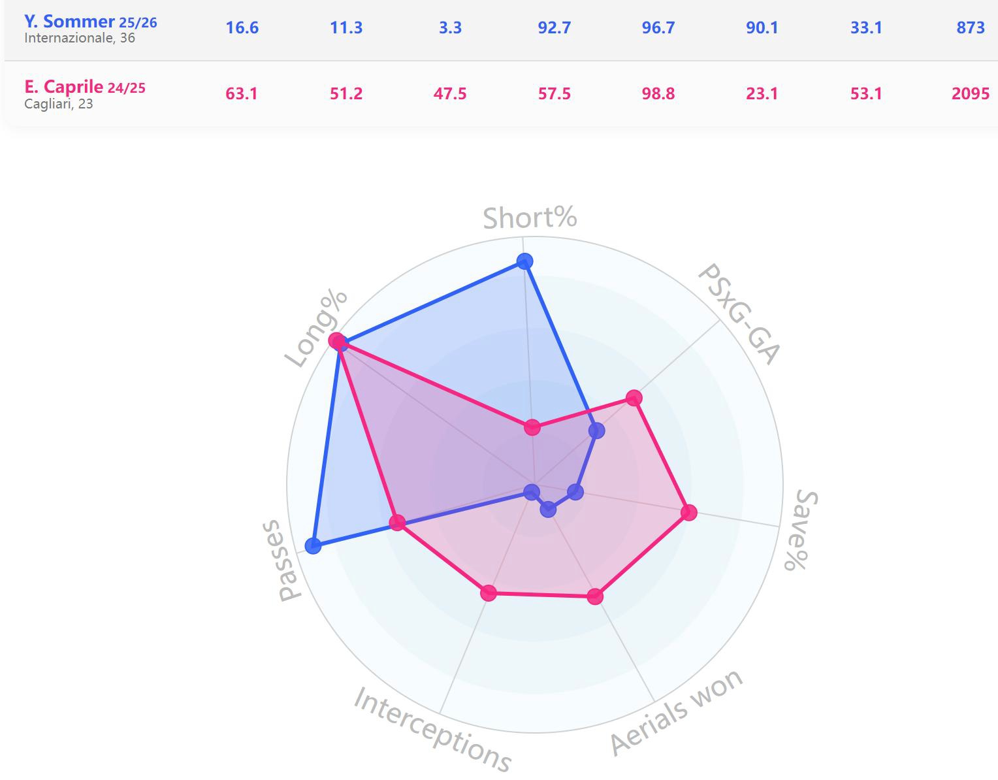Click Sommer's blue Short% radar point
998x780 pixels.
tap(524, 261)
